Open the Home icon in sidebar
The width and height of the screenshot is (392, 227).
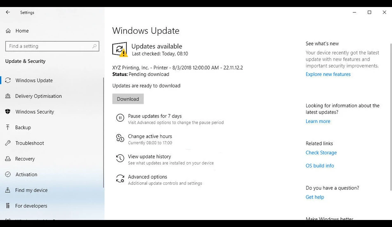[8, 31]
